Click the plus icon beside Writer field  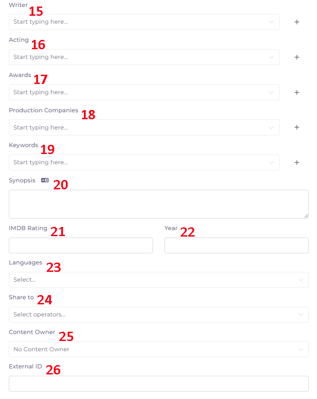[297, 22]
